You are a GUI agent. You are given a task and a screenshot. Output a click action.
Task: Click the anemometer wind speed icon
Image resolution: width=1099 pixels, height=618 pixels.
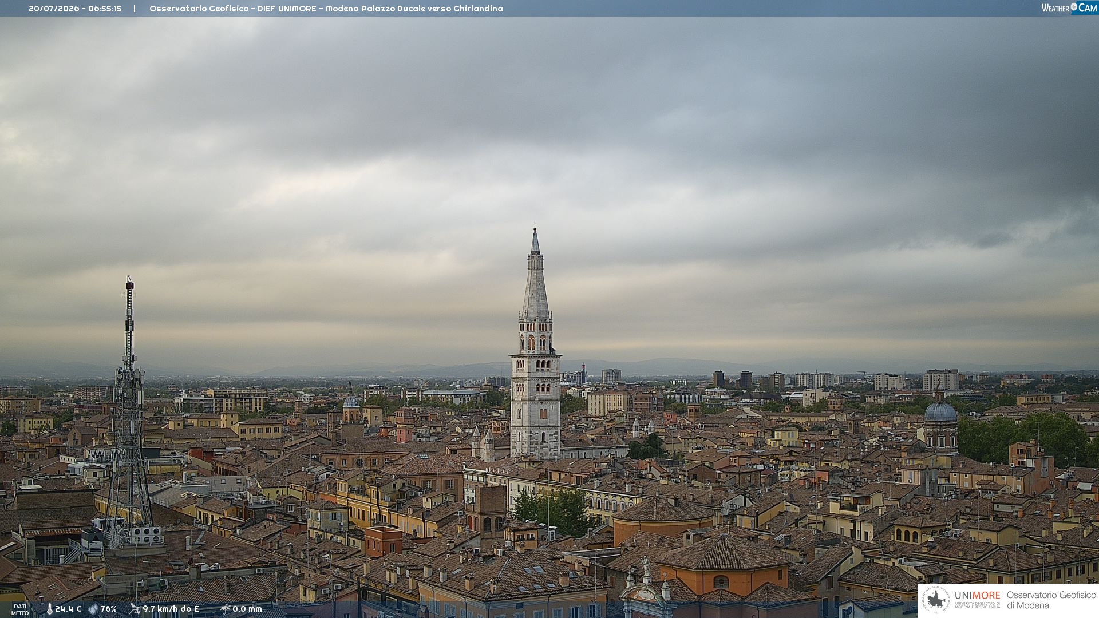[135, 609]
